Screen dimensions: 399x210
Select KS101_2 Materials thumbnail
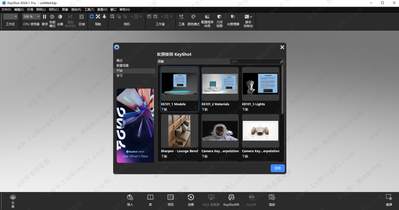click(x=220, y=84)
